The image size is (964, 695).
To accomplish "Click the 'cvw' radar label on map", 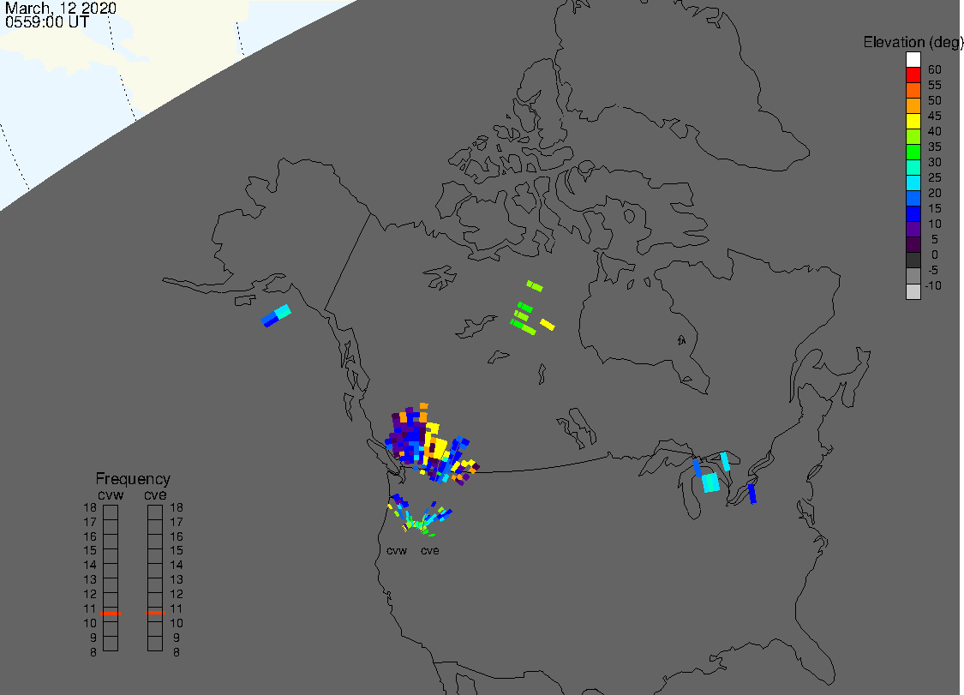I will [x=397, y=550].
